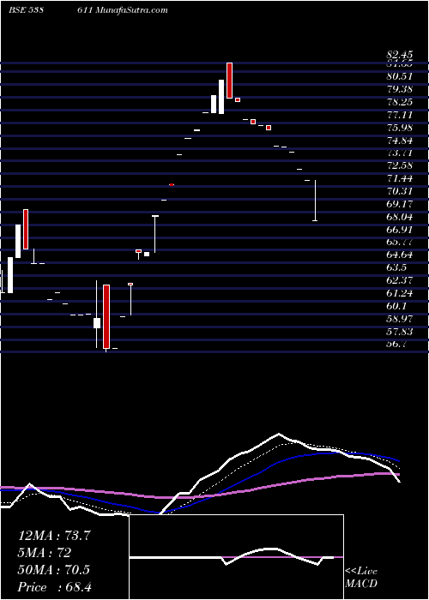This screenshot has width=429, height=600.
Task: Click the 64.64 price axis label
Action: [x=400, y=255]
